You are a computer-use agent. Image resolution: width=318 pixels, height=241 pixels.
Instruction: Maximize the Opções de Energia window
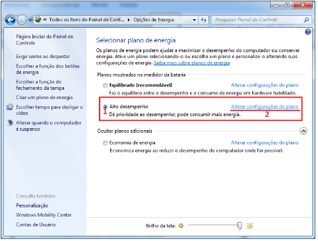click(287, 5)
